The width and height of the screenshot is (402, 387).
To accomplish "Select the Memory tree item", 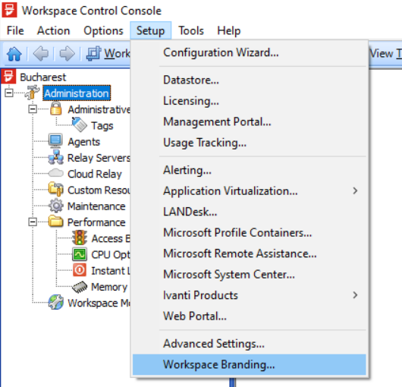I will pyautogui.click(x=109, y=287).
